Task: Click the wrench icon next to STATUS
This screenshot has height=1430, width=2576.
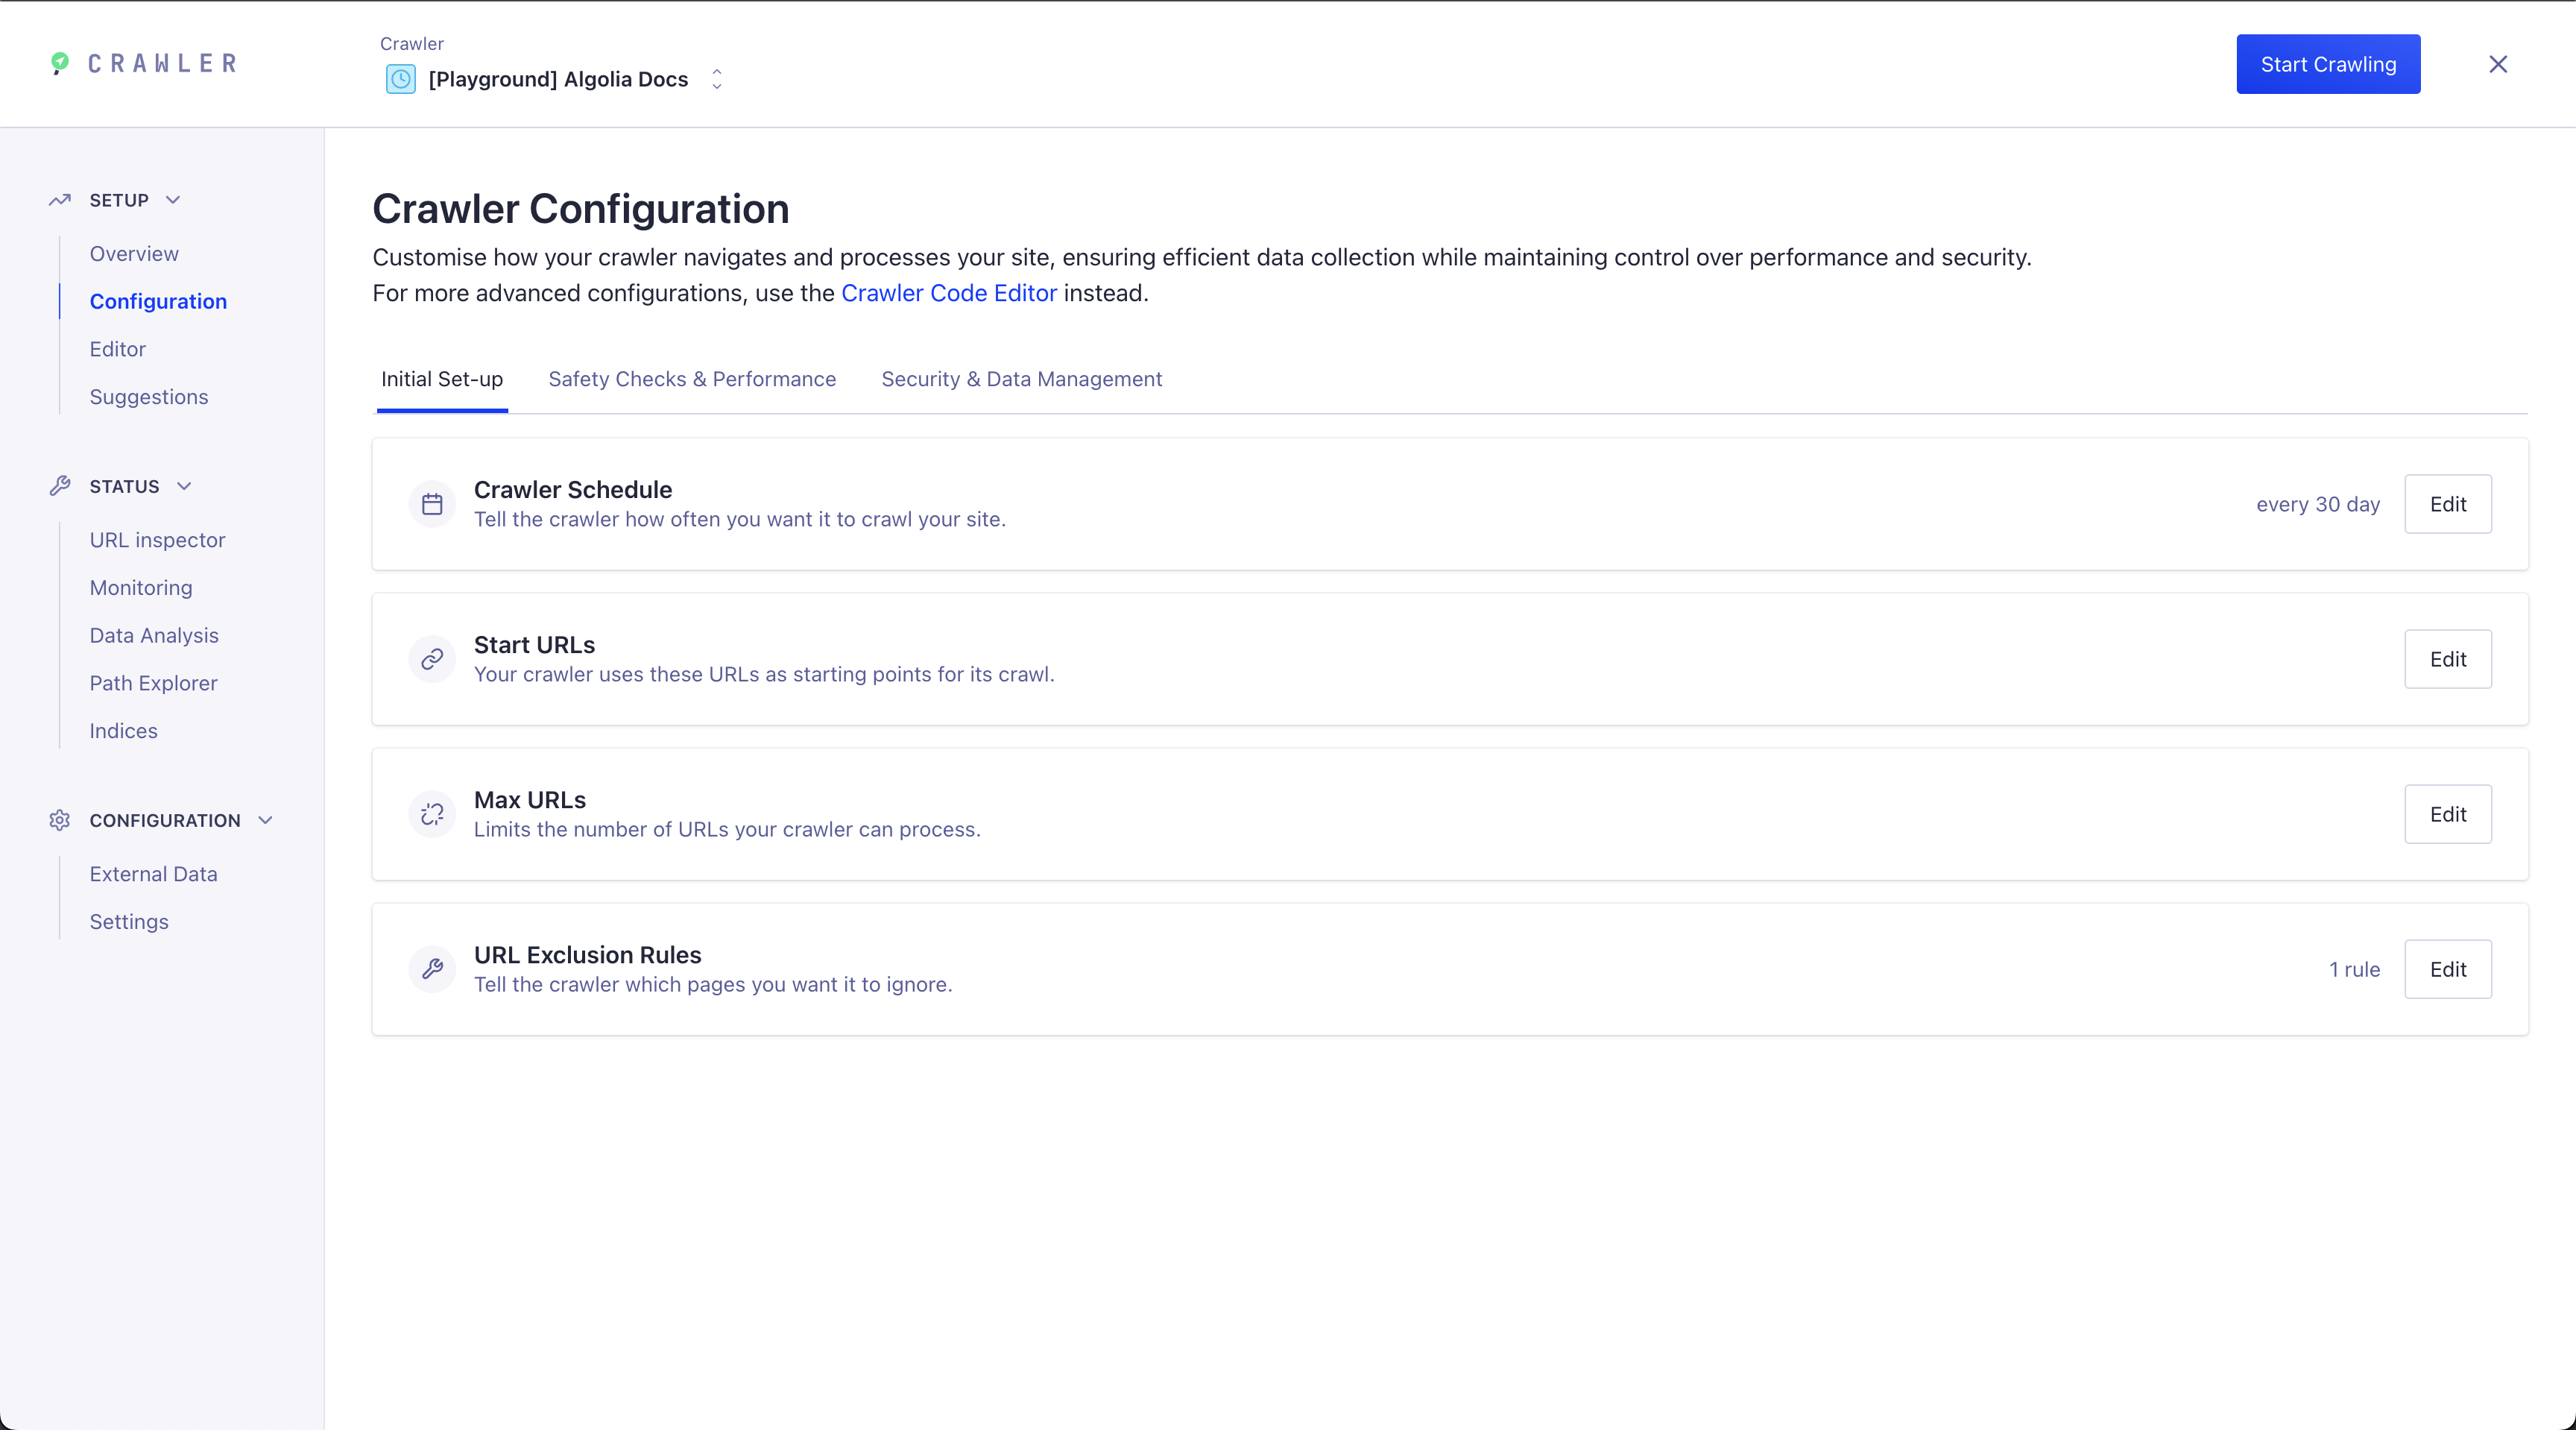Action: pos(59,486)
